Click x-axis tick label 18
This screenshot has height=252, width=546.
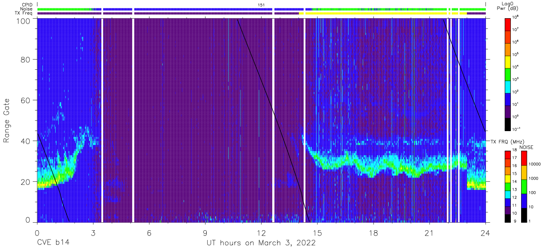373,233
